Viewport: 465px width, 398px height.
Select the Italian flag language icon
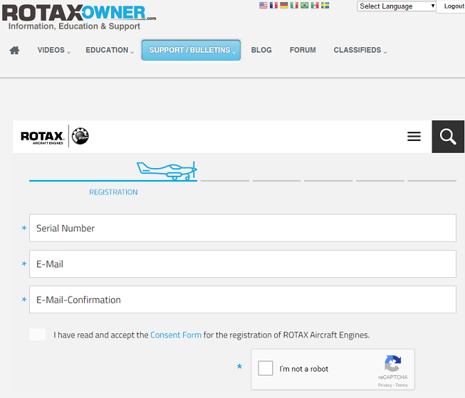click(x=294, y=5)
